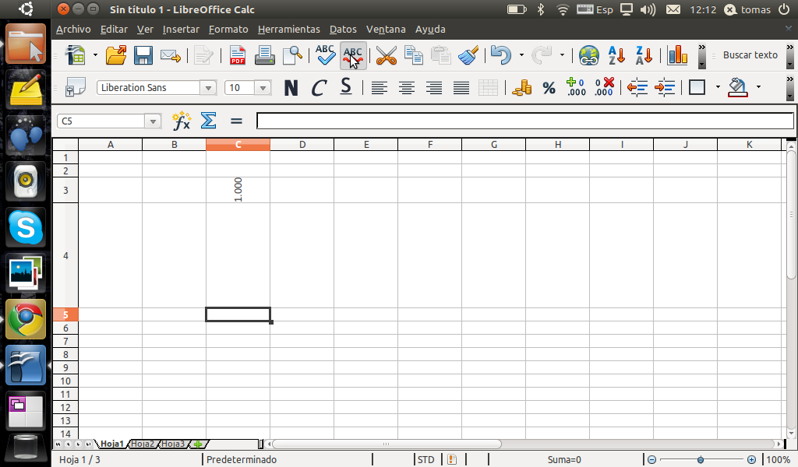Open the Name Box dropdown arrow

tap(153, 121)
